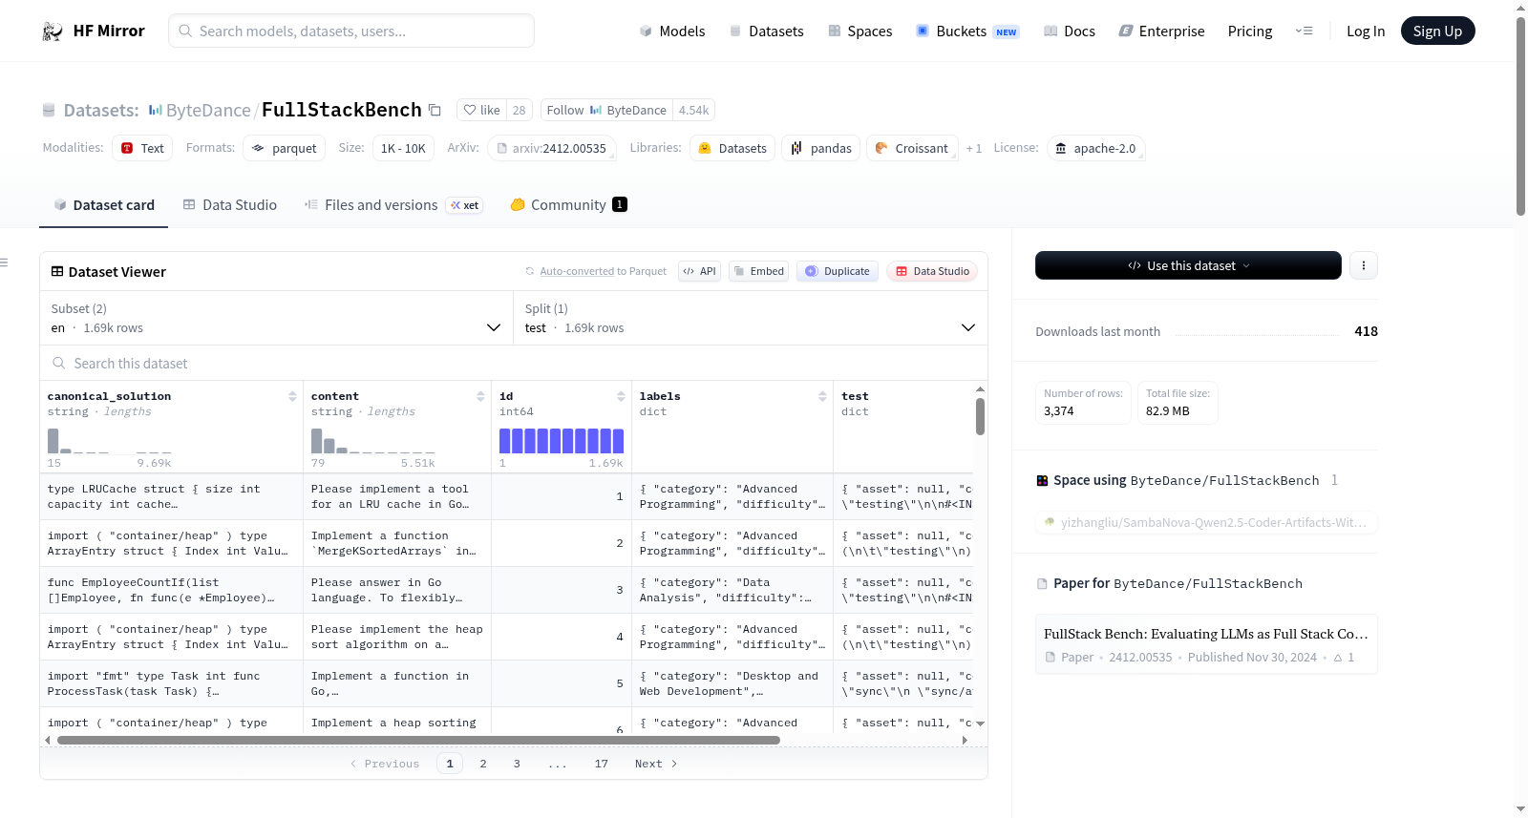Viewport: 1528px width, 818px height.
Task: Click the pandas library tag
Action: tap(821, 148)
